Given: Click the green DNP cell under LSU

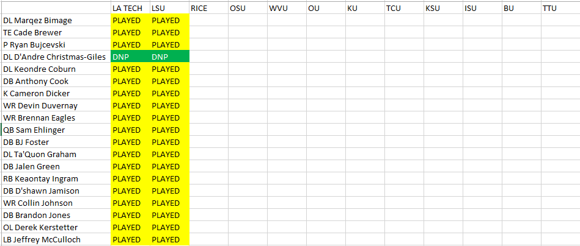Looking at the screenshot, I should pos(169,57).
